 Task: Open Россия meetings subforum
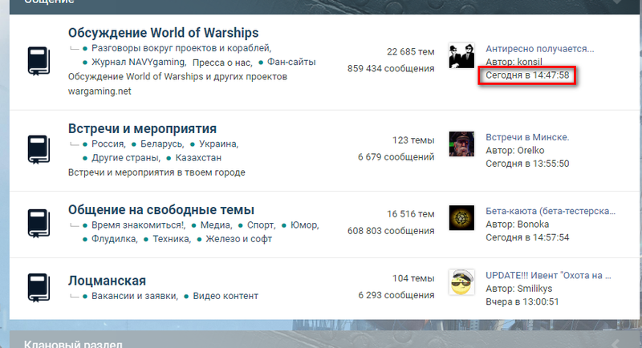pyautogui.click(x=108, y=144)
